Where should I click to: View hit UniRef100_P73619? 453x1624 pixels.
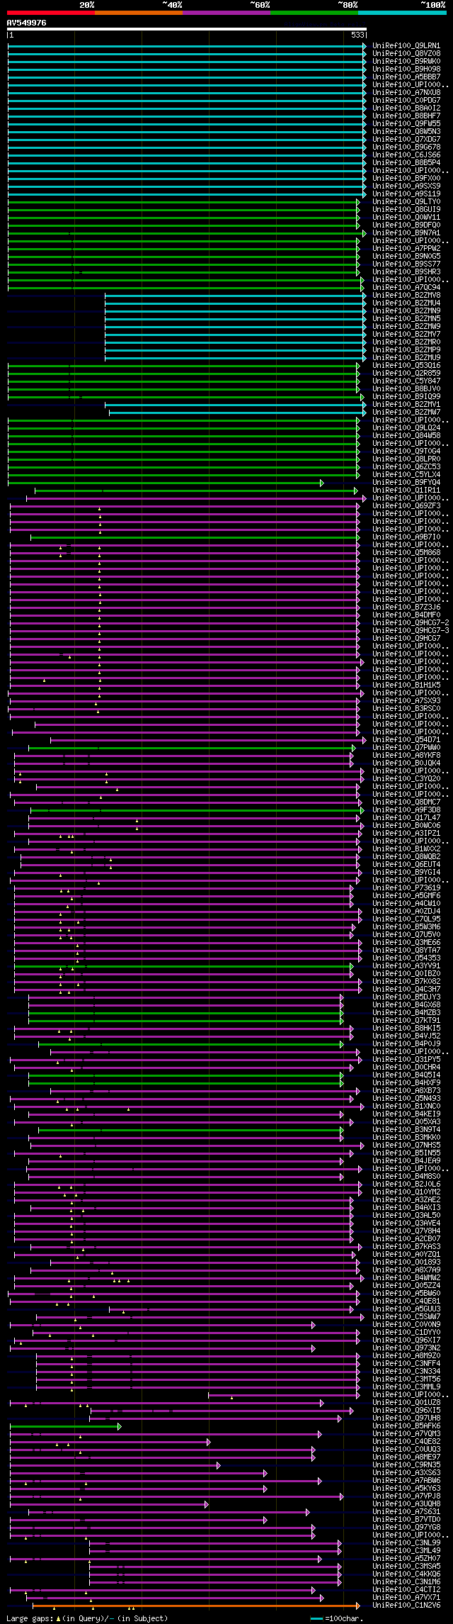pyautogui.click(x=406, y=888)
